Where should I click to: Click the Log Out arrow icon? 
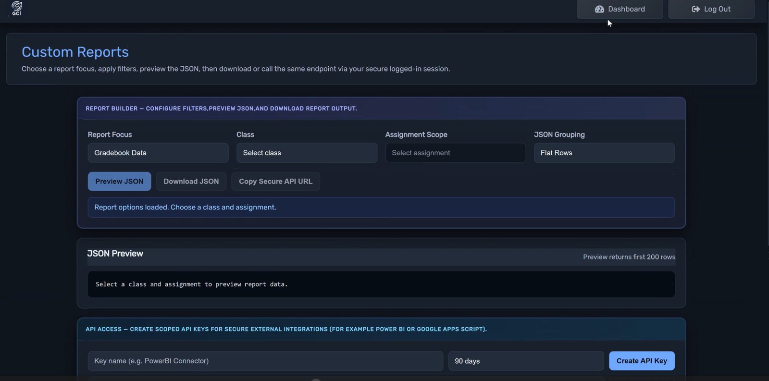[695, 9]
